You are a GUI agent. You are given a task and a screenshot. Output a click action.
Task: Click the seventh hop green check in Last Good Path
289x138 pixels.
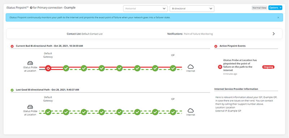(x=155, y=112)
